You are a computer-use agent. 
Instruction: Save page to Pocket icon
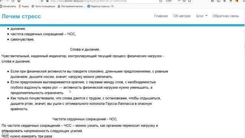tap(184, 1)
